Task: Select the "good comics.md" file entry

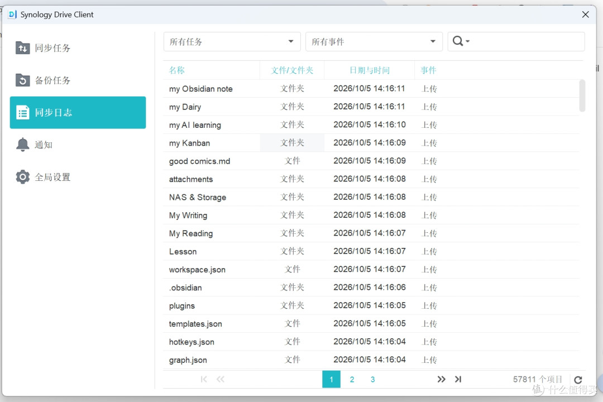Action: (x=371, y=161)
